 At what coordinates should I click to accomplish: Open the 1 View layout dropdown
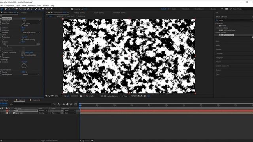pos(126,96)
